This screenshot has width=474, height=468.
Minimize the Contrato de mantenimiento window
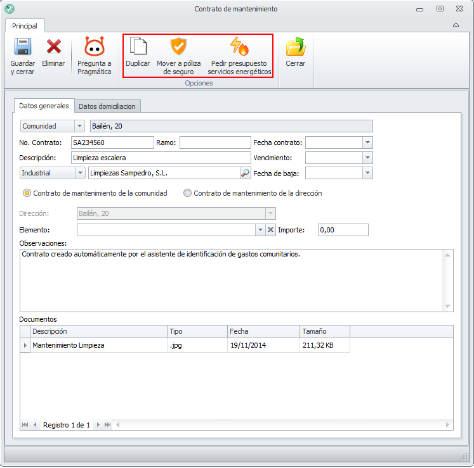(419, 9)
